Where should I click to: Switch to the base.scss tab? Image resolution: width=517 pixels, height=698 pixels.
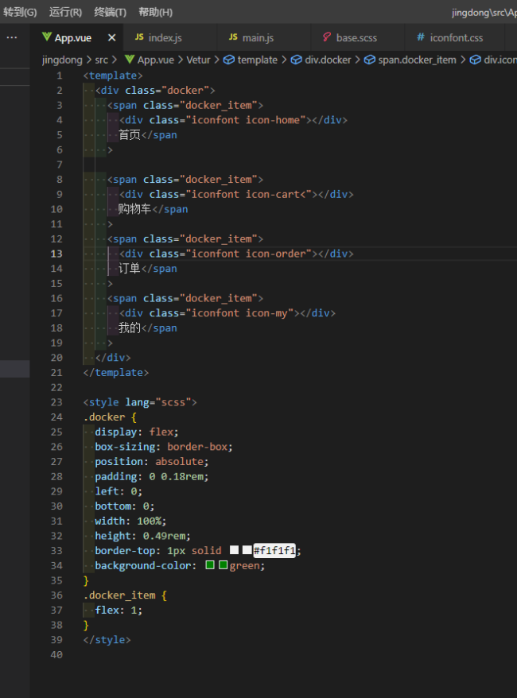pos(356,38)
